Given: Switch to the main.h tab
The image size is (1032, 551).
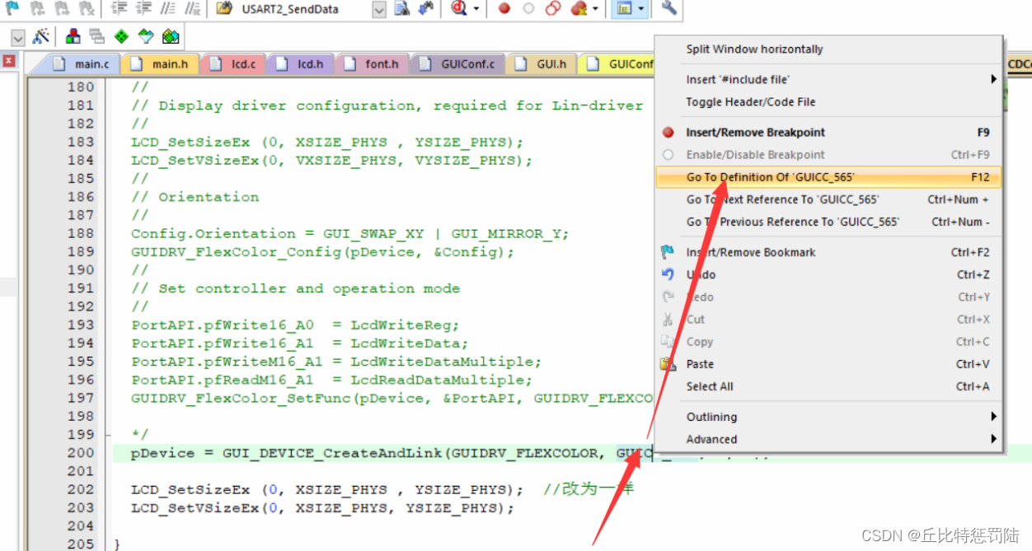Looking at the screenshot, I should [160, 63].
